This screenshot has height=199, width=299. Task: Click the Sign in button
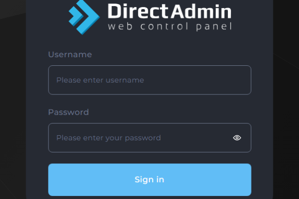pos(150,180)
